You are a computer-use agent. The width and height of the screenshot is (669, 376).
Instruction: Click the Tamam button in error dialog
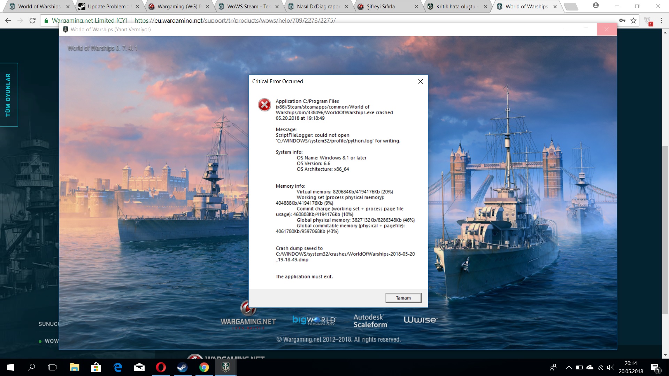[x=403, y=298]
